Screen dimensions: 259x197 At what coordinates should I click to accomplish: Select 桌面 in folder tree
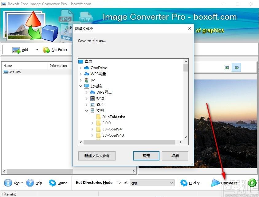88,62
